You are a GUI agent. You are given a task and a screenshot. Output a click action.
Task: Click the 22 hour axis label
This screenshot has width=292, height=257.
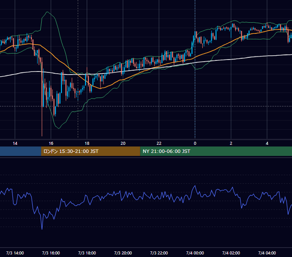click(x=159, y=143)
